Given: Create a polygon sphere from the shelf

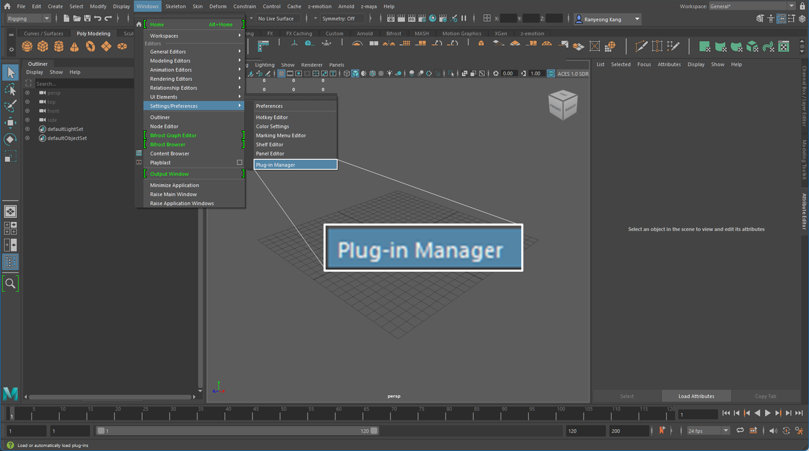Looking at the screenshot, I should (x=27, y=46).
